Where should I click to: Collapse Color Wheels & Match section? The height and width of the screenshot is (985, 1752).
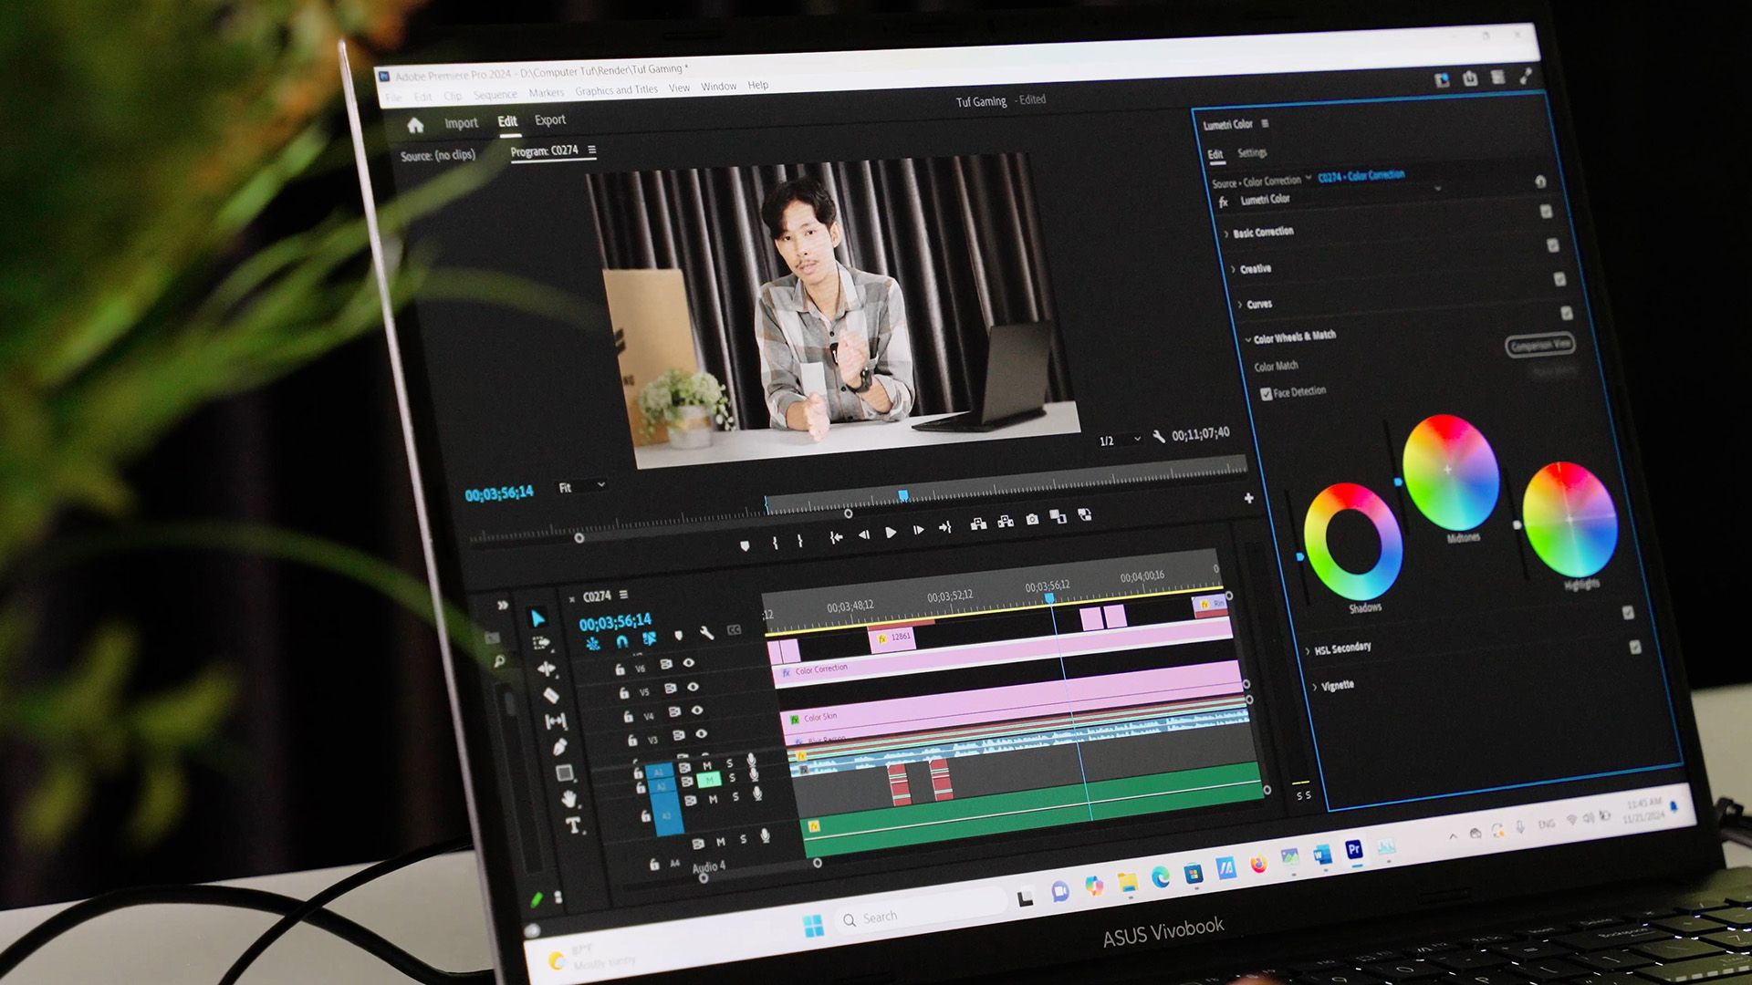[1247, 340]
